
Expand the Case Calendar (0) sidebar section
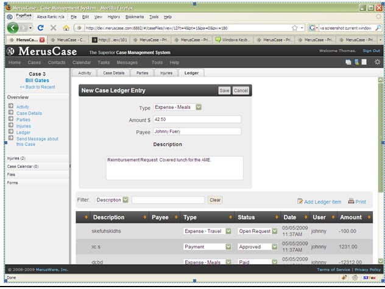click(x=37, y=166)
